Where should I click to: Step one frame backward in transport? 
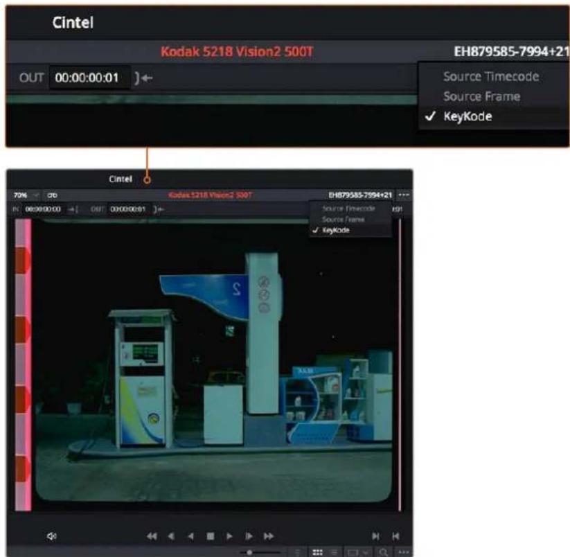(171, 536)
